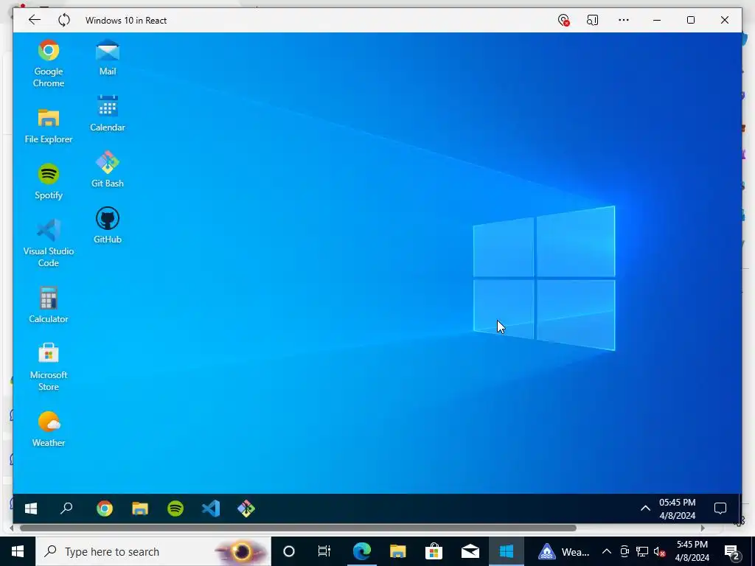This screenshot has width=755, height=566.
Task: Launch Git Bash desktop shortcut
Action: click(x=108, y=170)
